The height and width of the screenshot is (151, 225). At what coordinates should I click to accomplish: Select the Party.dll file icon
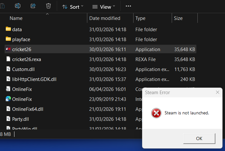click(x=8, y=119)
